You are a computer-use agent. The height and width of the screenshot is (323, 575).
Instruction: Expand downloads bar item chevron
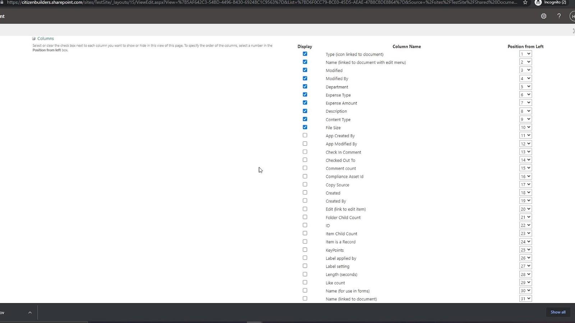(30, 313)
